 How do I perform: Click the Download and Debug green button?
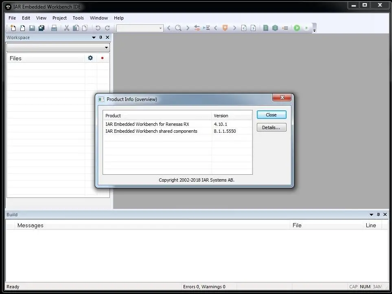297,28
